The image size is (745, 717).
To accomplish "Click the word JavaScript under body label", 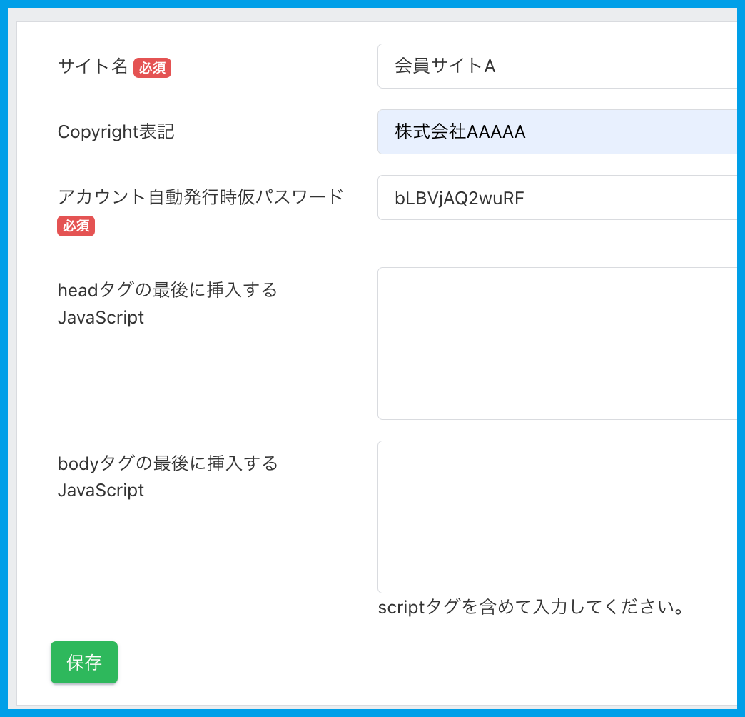I will 101,491.
